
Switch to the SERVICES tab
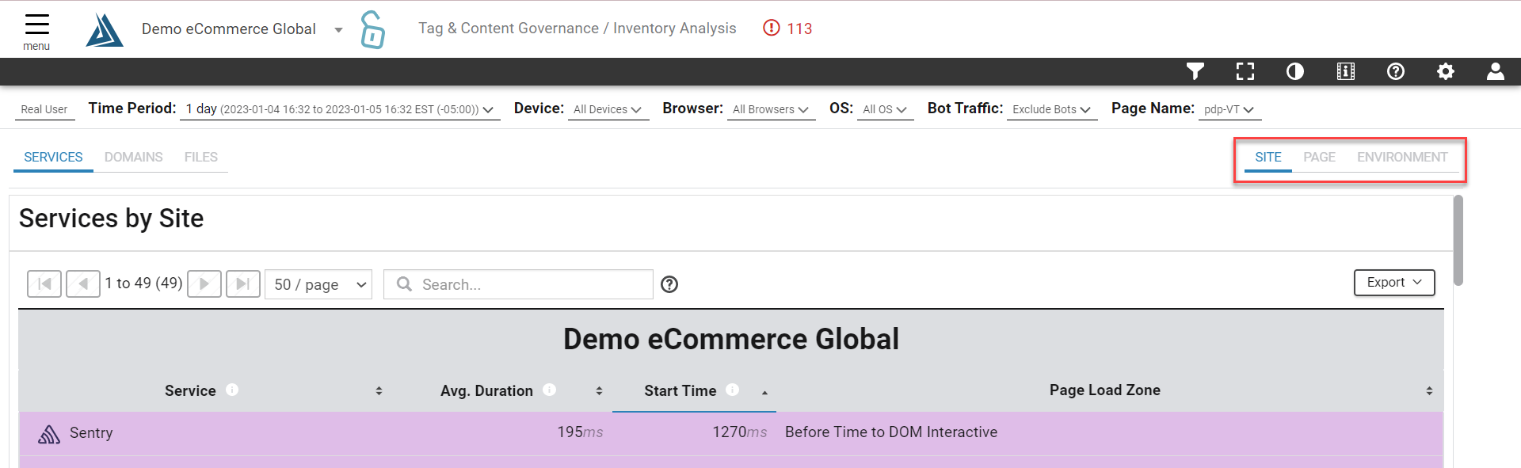tap(53, 157)
